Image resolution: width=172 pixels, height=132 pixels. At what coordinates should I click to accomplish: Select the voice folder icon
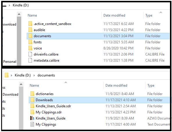click(30, 48)
